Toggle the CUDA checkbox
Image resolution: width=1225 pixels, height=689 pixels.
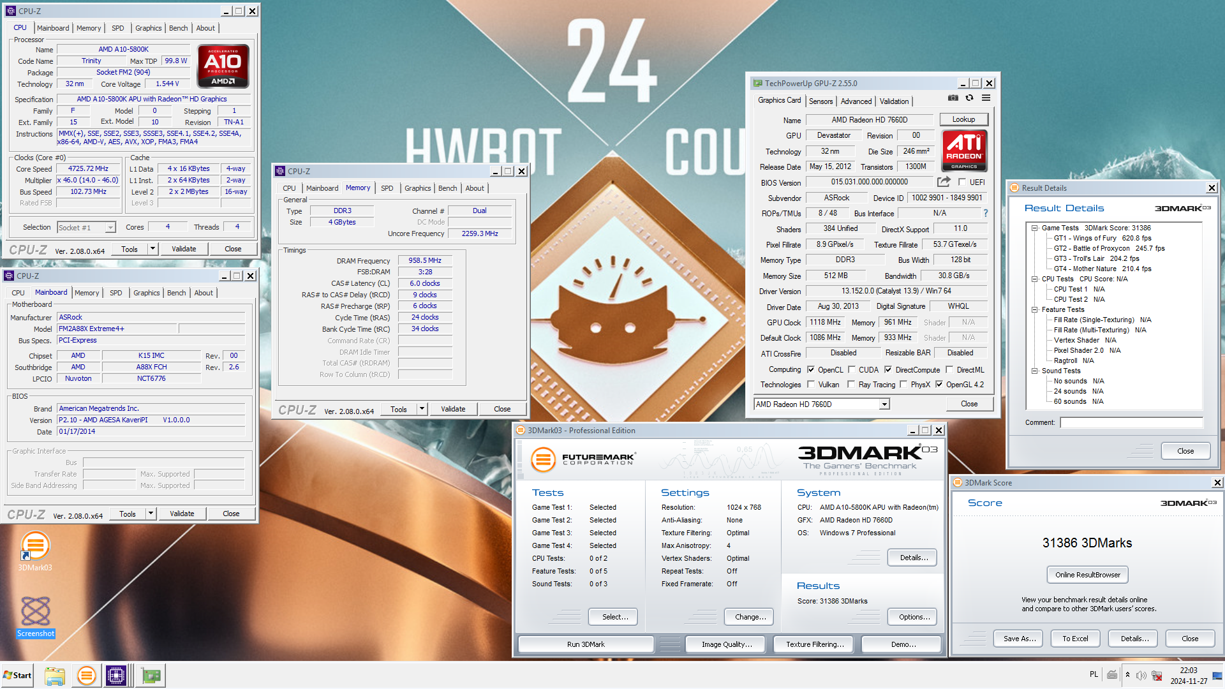[852, 369]
